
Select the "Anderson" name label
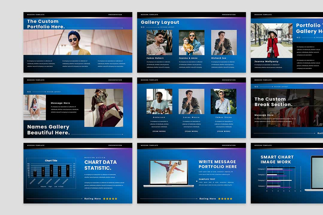(x=159, y=117)
